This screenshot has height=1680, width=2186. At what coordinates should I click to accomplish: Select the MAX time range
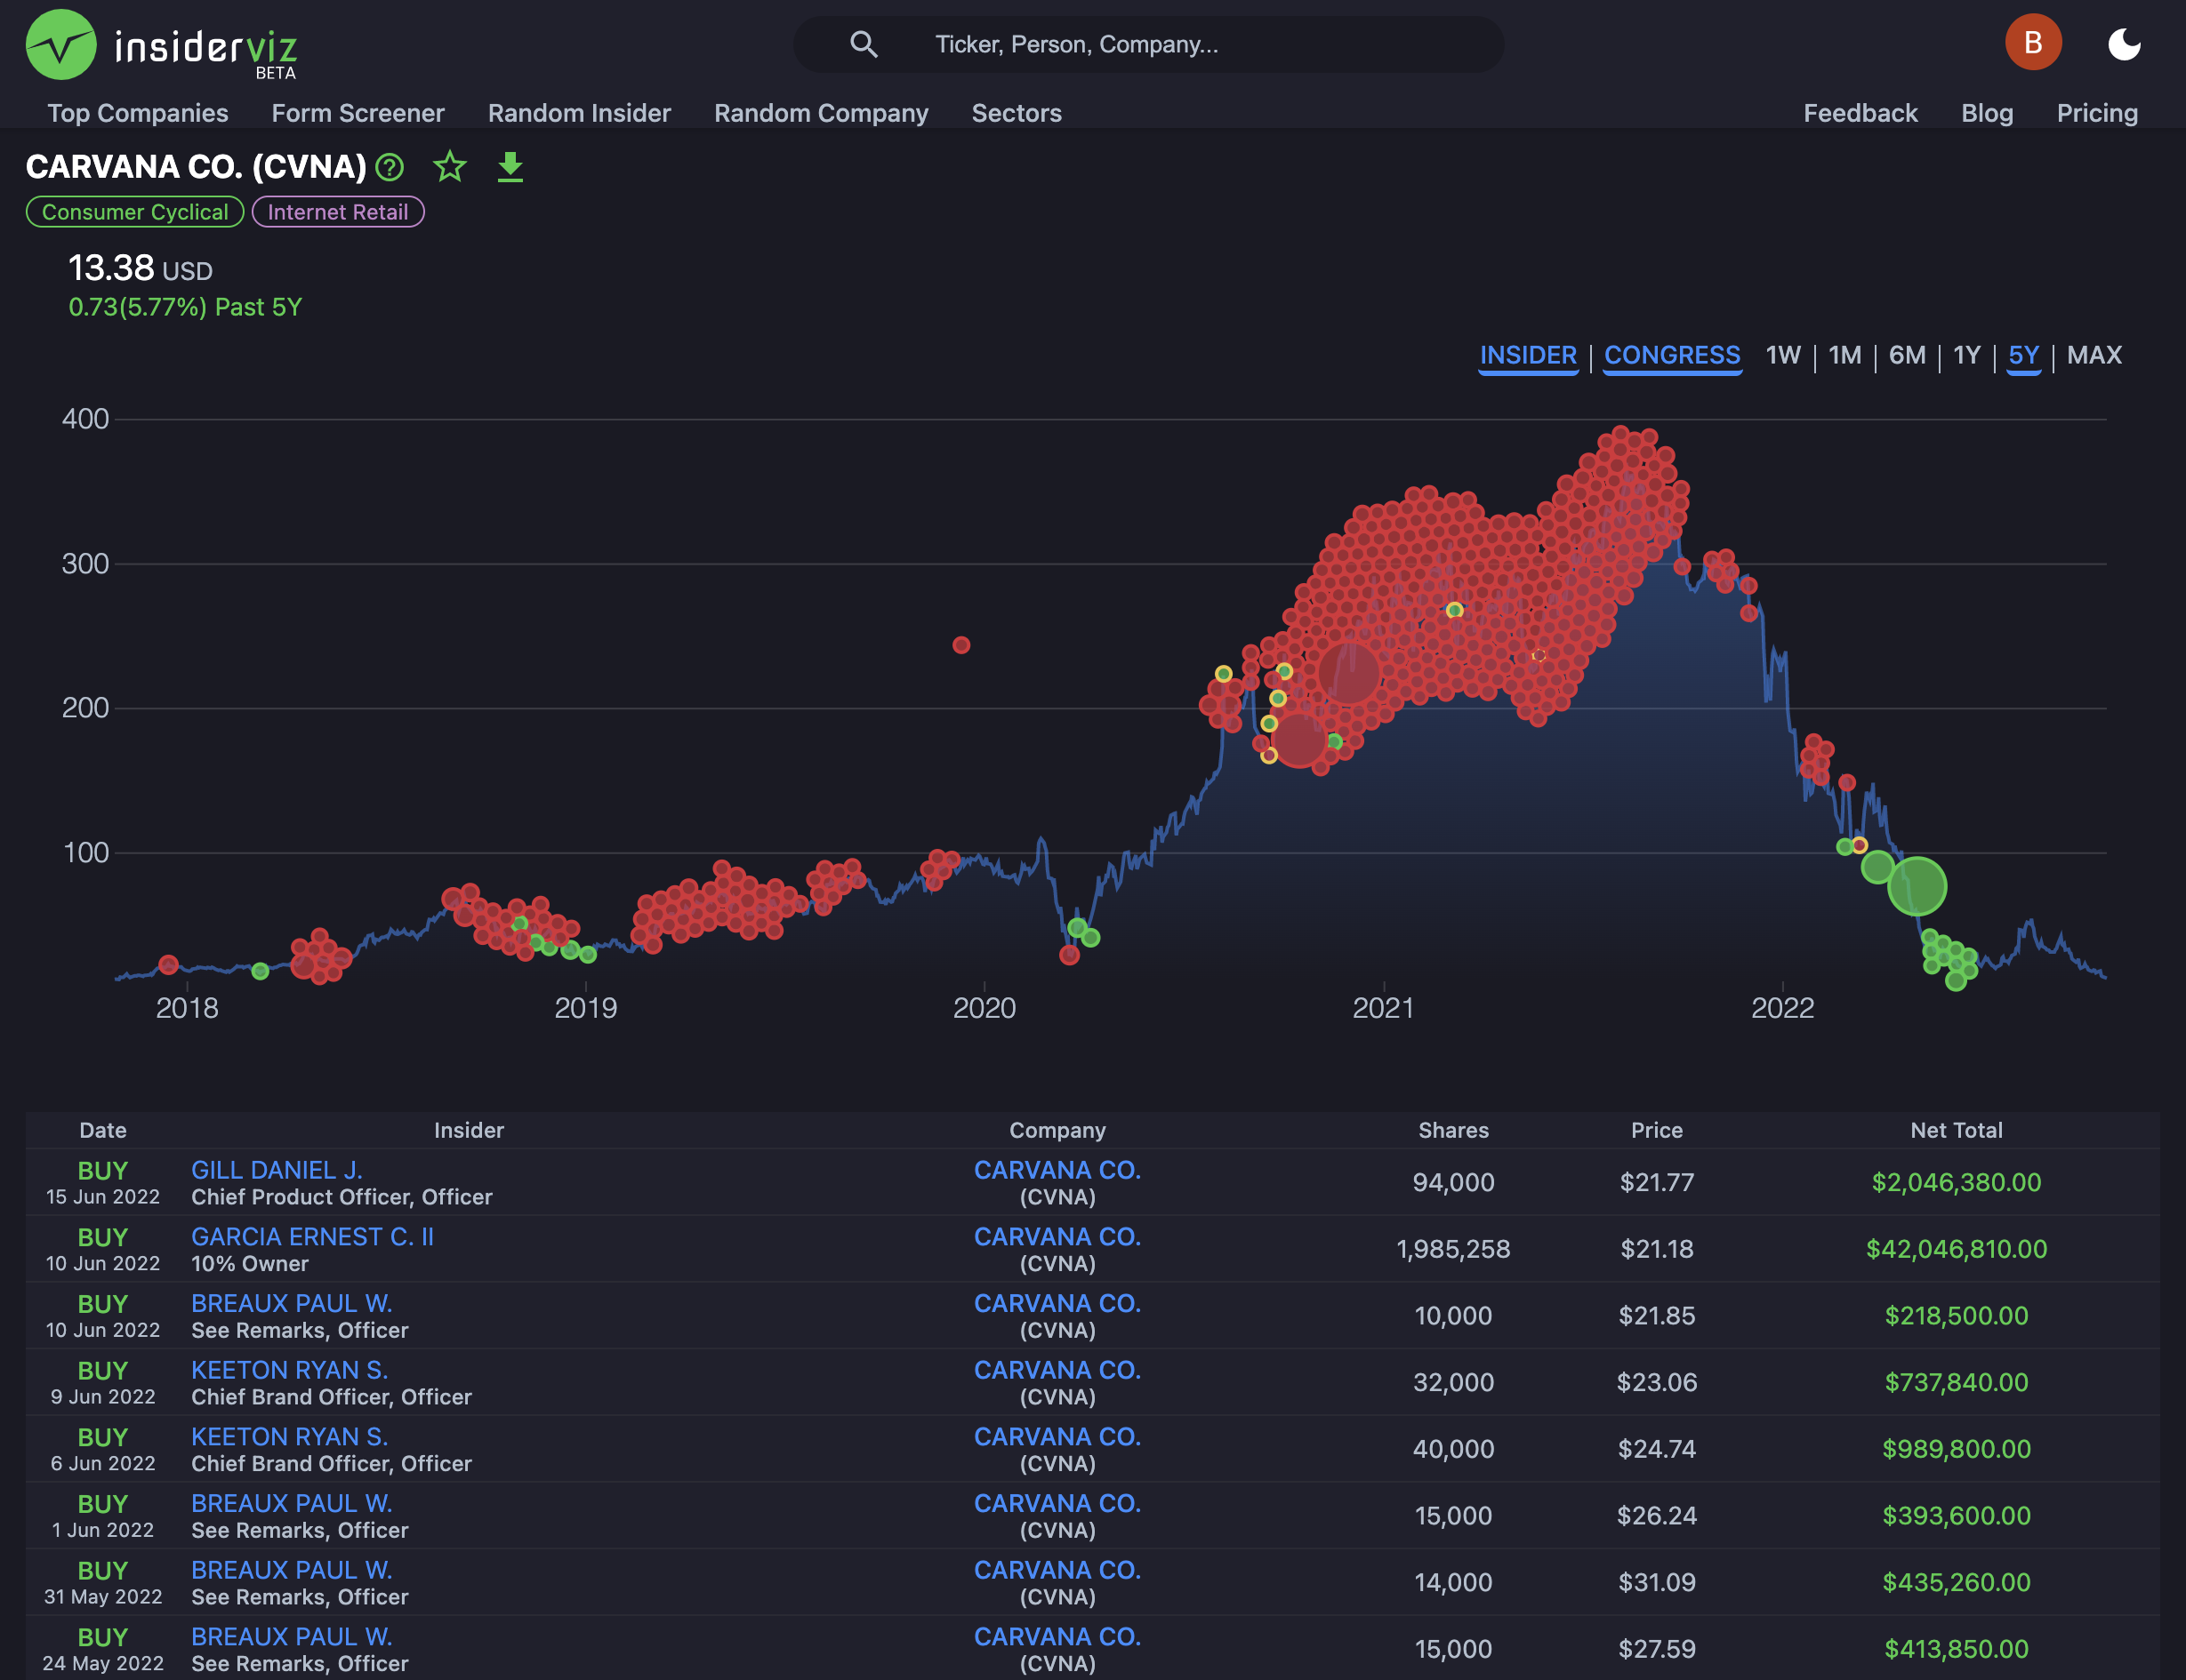pos(2094,355)
